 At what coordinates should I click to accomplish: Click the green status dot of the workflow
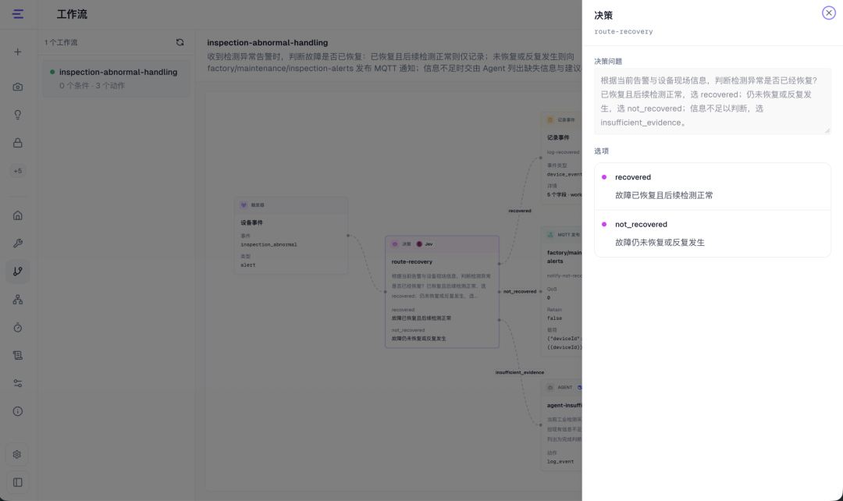52,72
